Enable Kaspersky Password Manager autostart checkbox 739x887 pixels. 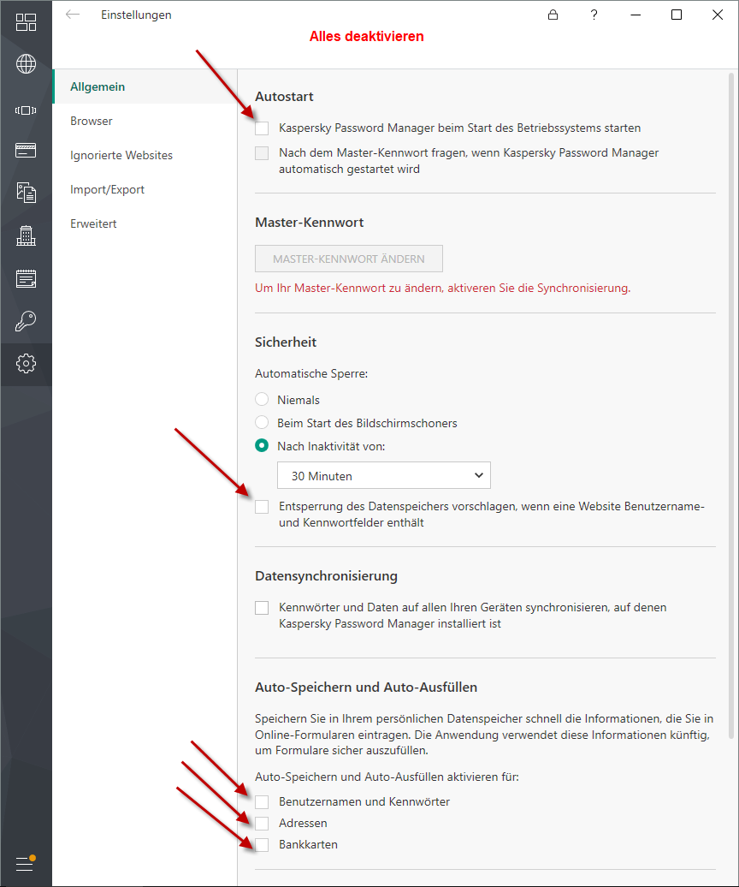[262, 128]
